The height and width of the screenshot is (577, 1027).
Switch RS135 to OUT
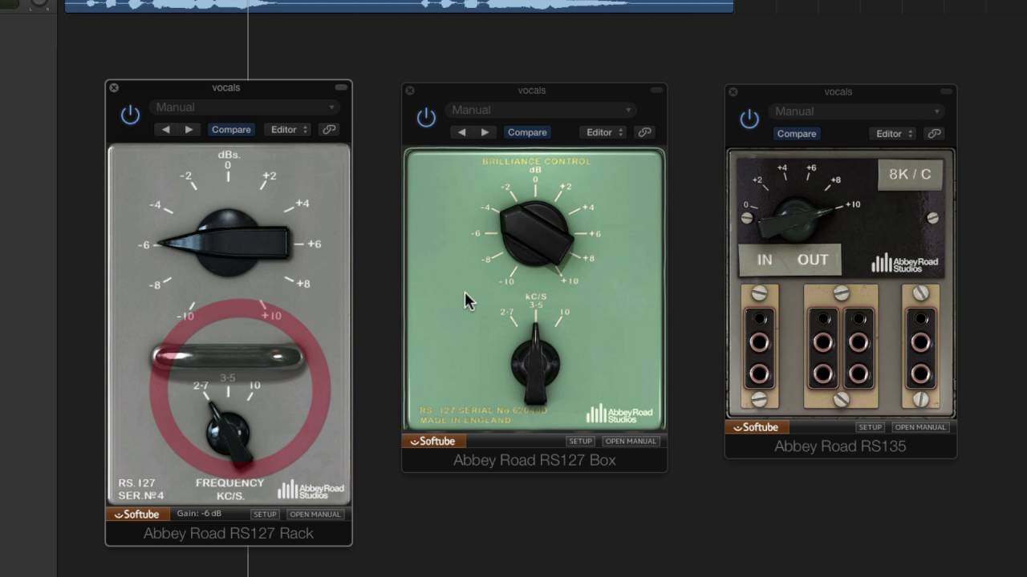pos(813,260)
